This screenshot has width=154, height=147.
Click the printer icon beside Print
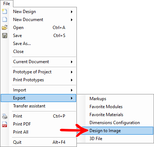pyautogui.click(x=5, y=116)
